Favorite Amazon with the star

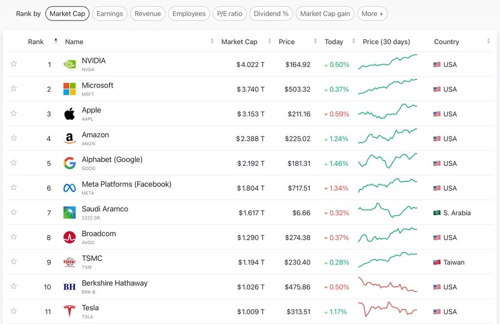point(14,138)
